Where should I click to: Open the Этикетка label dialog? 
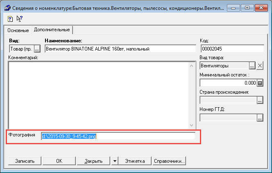coord(135,161)
